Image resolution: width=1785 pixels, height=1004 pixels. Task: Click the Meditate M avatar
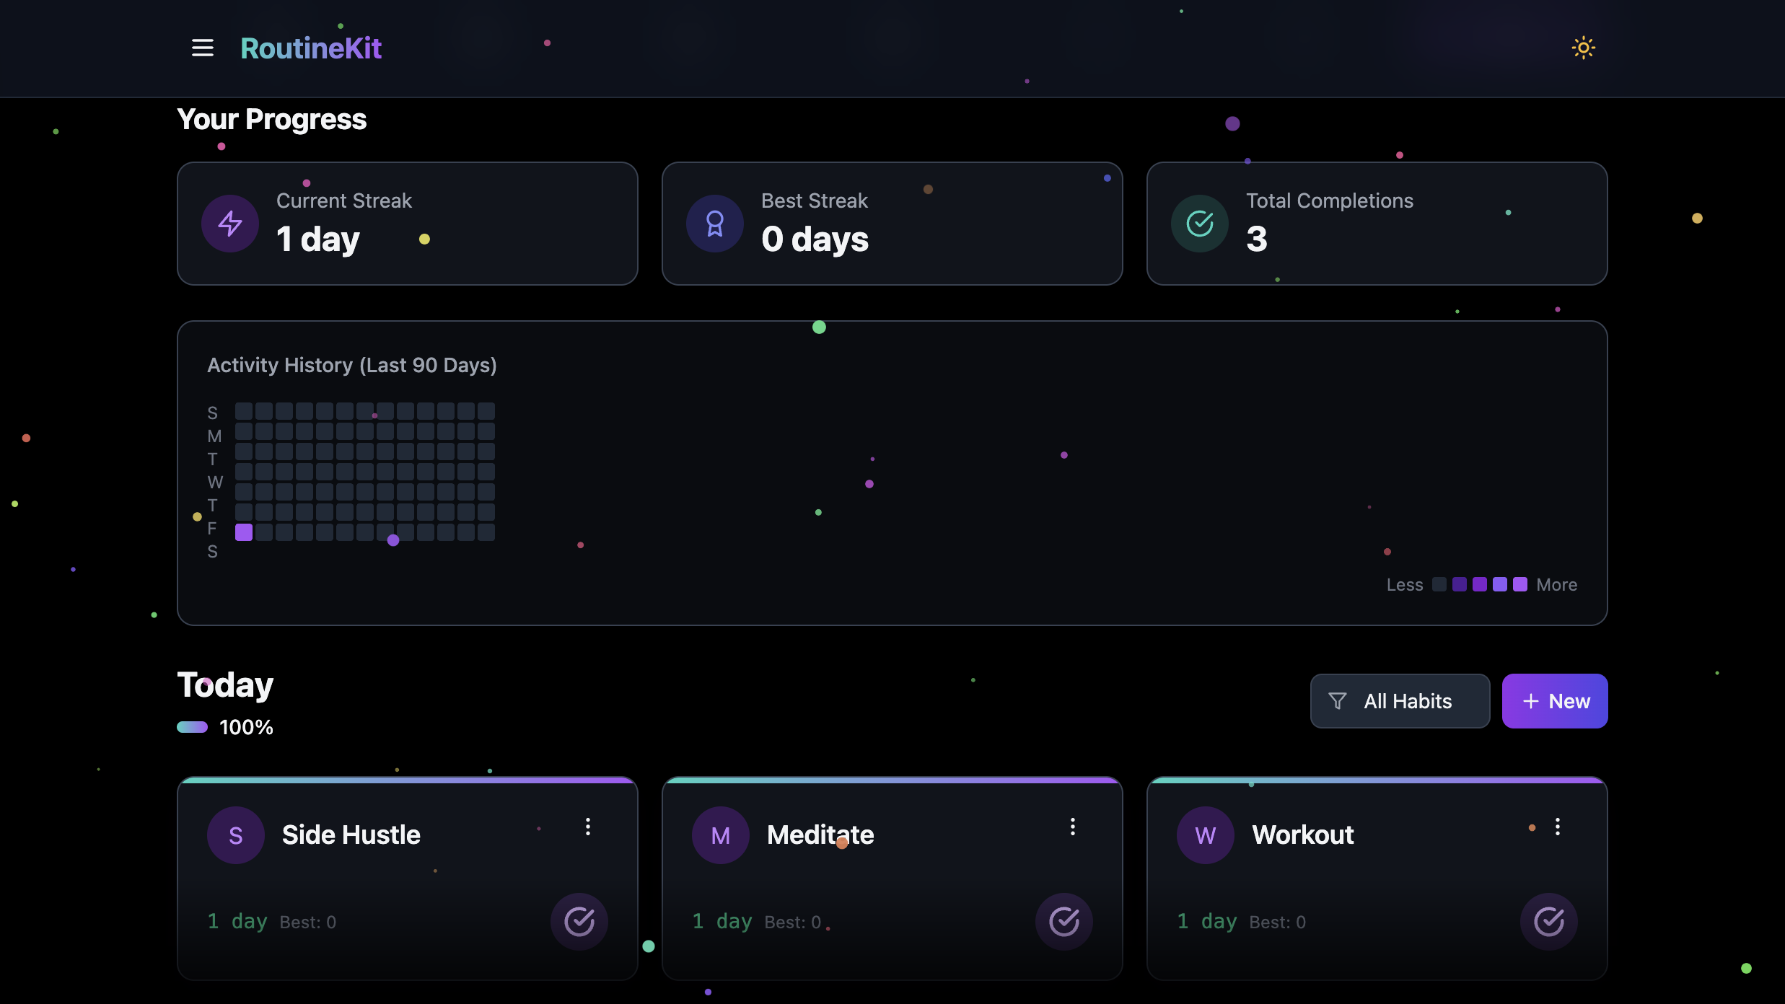click(x=720, y=835)
